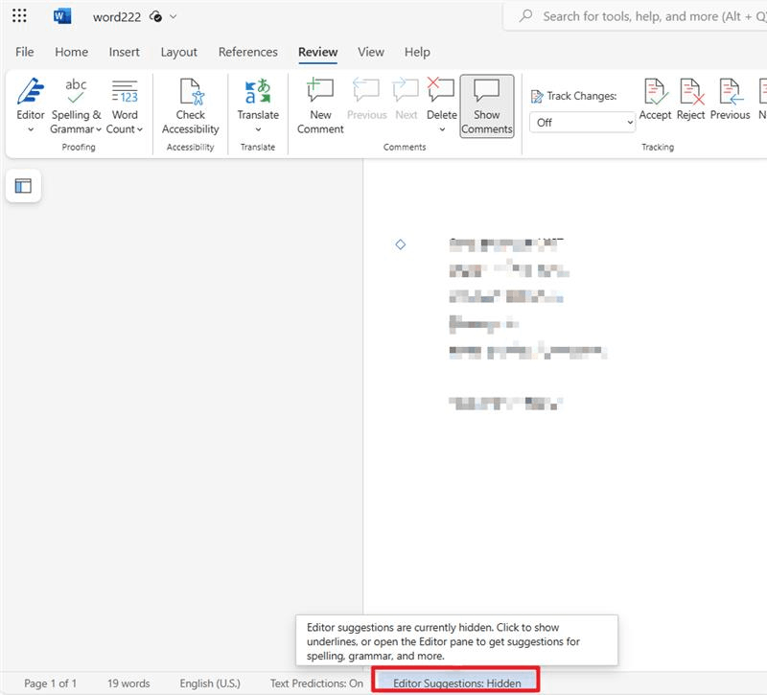The height and width of the screenshot is (695, 767).
Task: Switch to the View tab
Action: pyautogui.click(x=371, y=52)
